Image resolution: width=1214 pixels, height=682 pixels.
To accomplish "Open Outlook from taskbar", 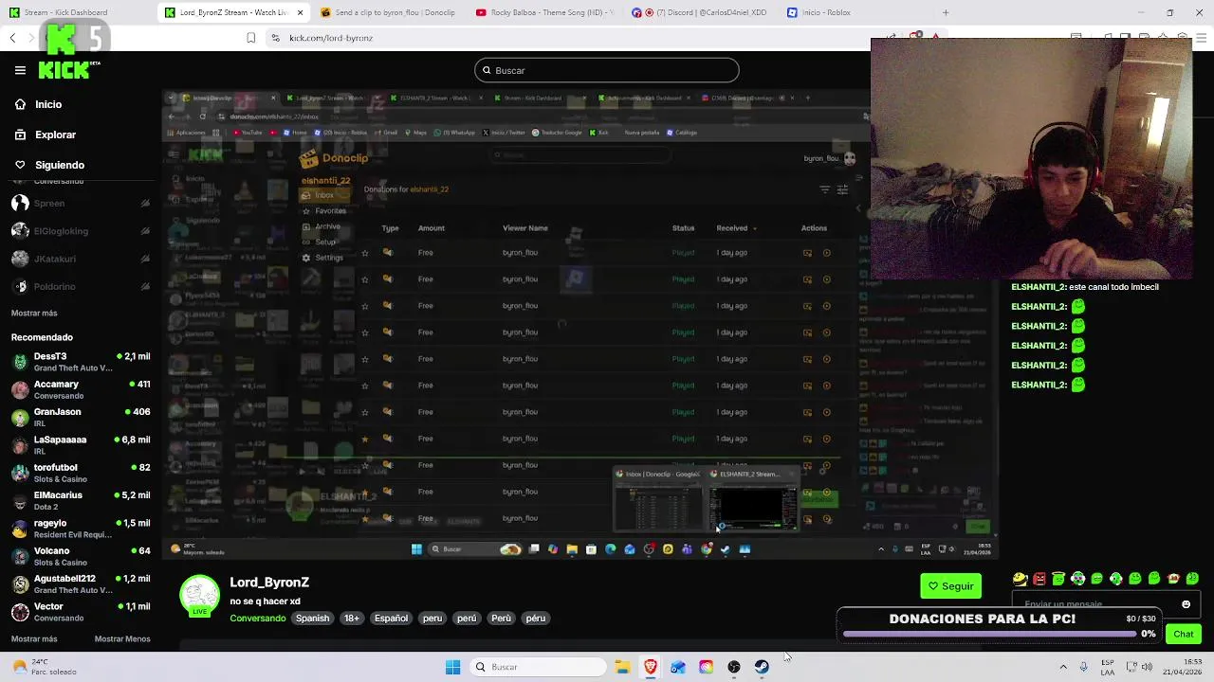I will click(x=678, y=667).
